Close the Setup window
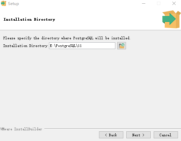The image size is (181, 141). coord(174,3)
